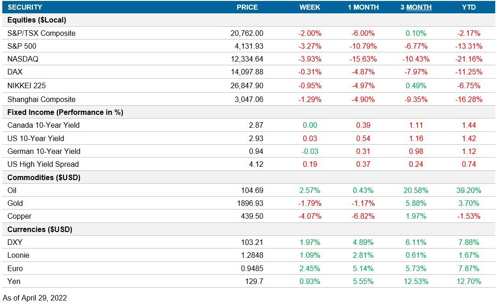The height and width of the screenshot is (306, 498).
Task: Click the underlined 3 MONTH column header
Action: pyautogui.click(x=416, y=7)
